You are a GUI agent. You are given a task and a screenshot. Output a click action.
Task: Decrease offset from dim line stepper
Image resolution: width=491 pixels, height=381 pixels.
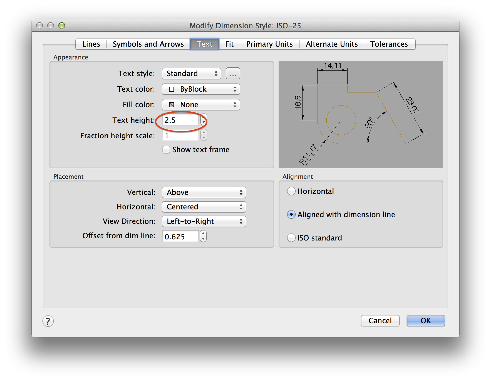[204, 239]
